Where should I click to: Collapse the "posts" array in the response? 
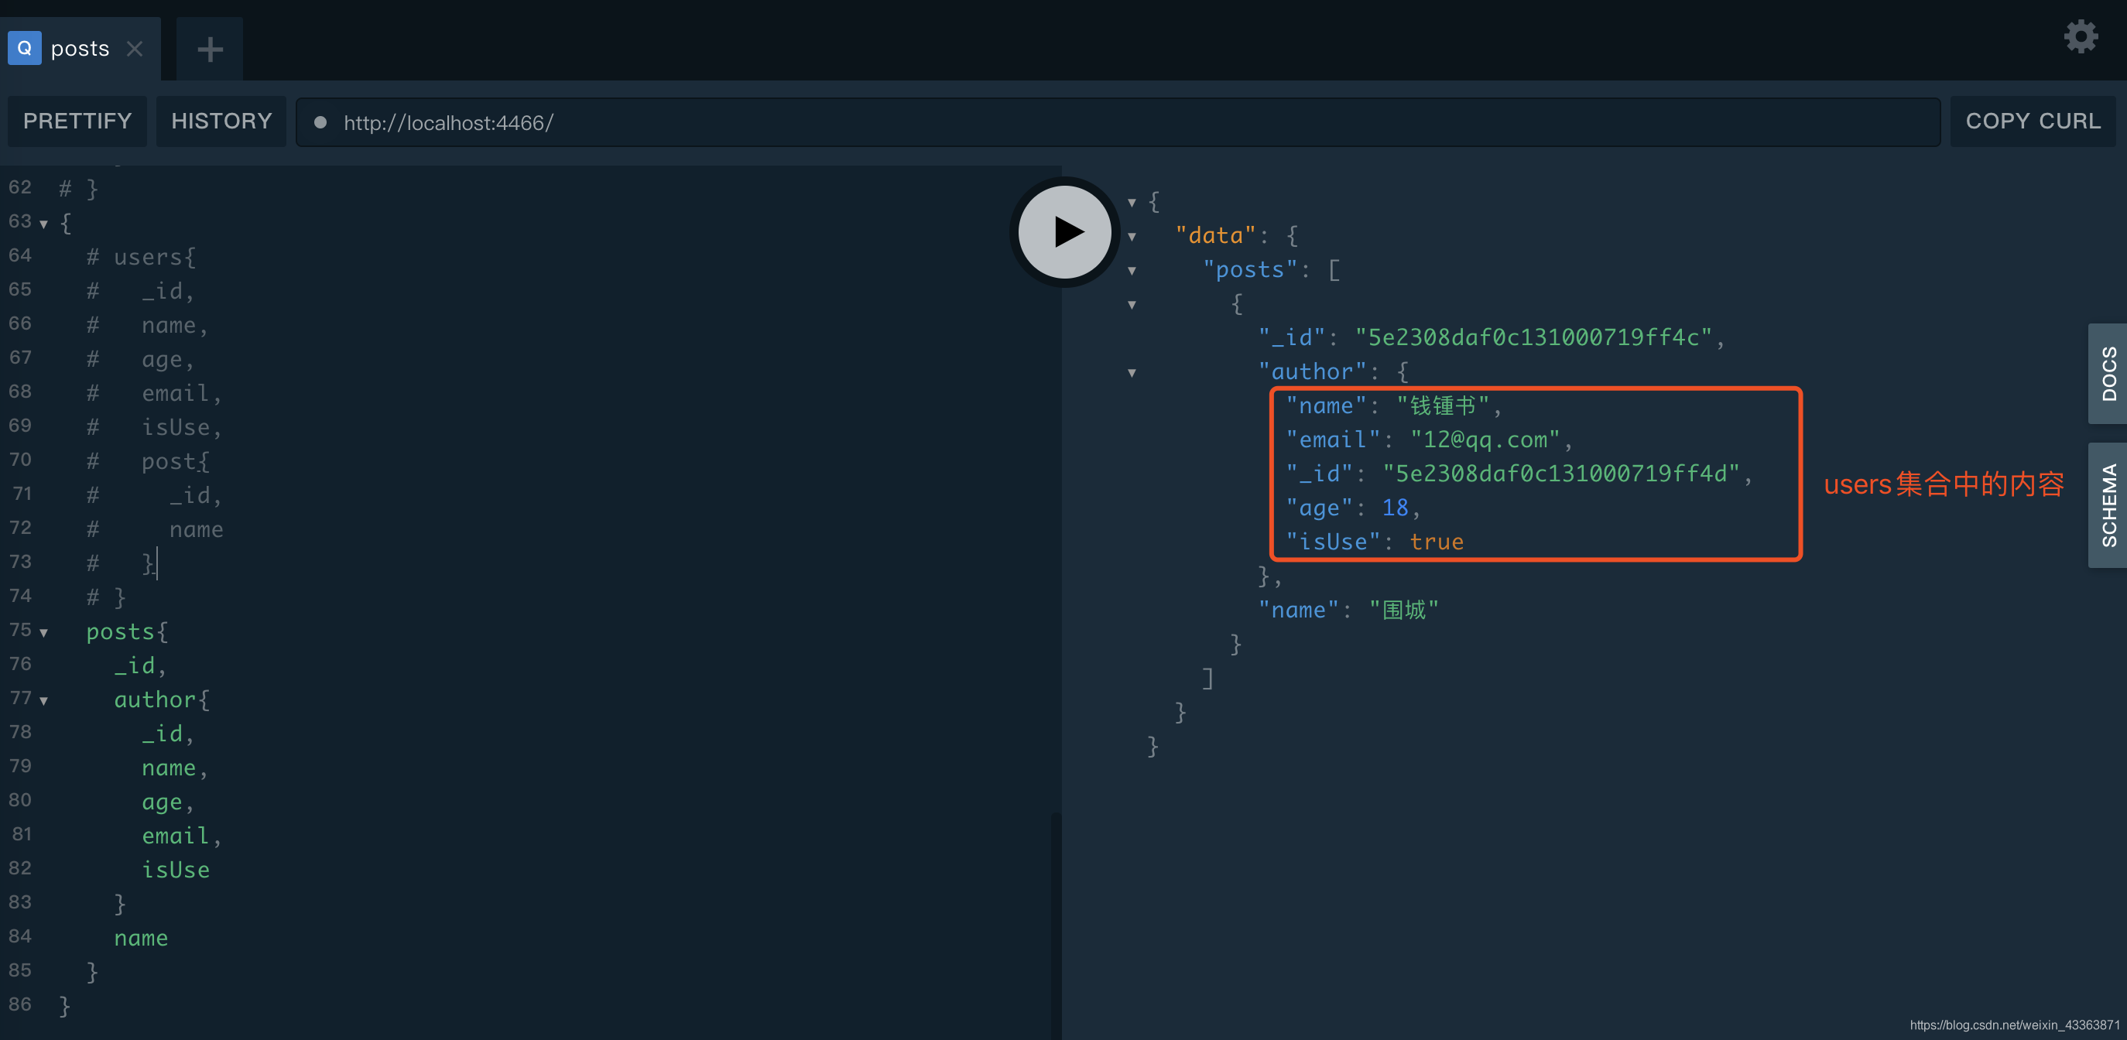[x=1132, y=271]
